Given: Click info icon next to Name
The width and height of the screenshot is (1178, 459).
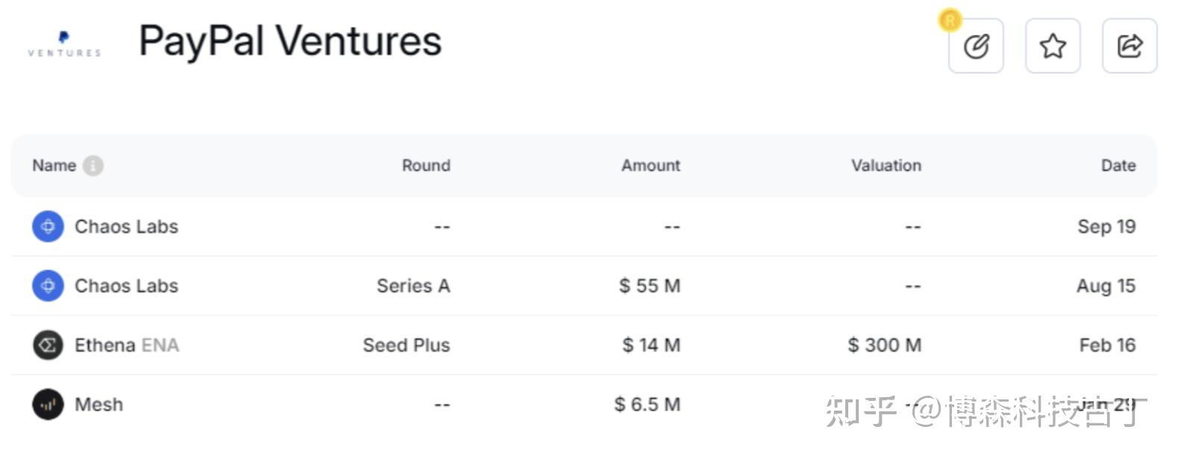Looking at the screenshot, I should 93,165.
